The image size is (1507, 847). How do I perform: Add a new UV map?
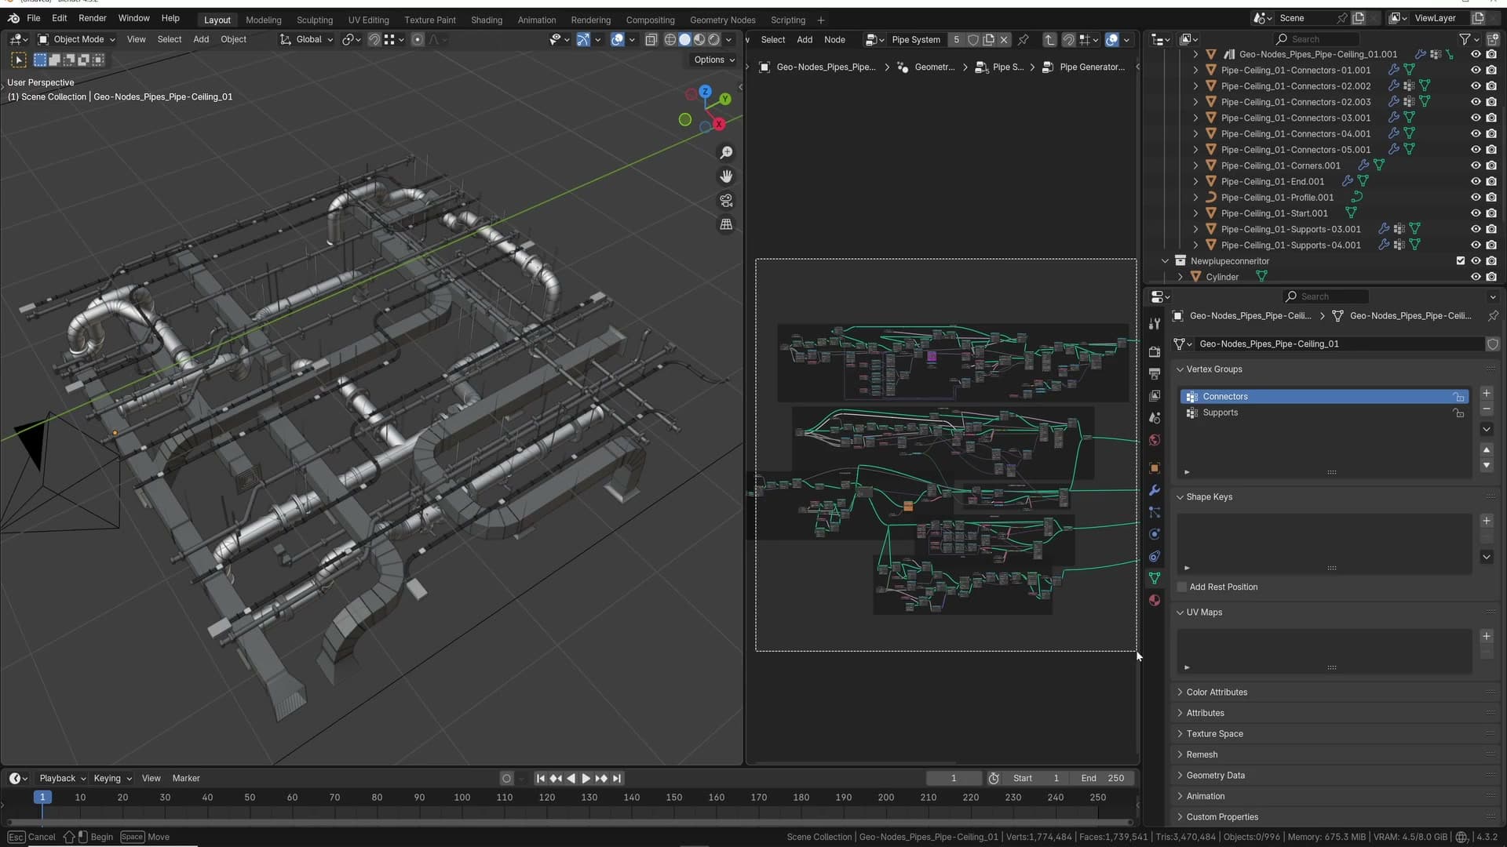coord(1487,636)
